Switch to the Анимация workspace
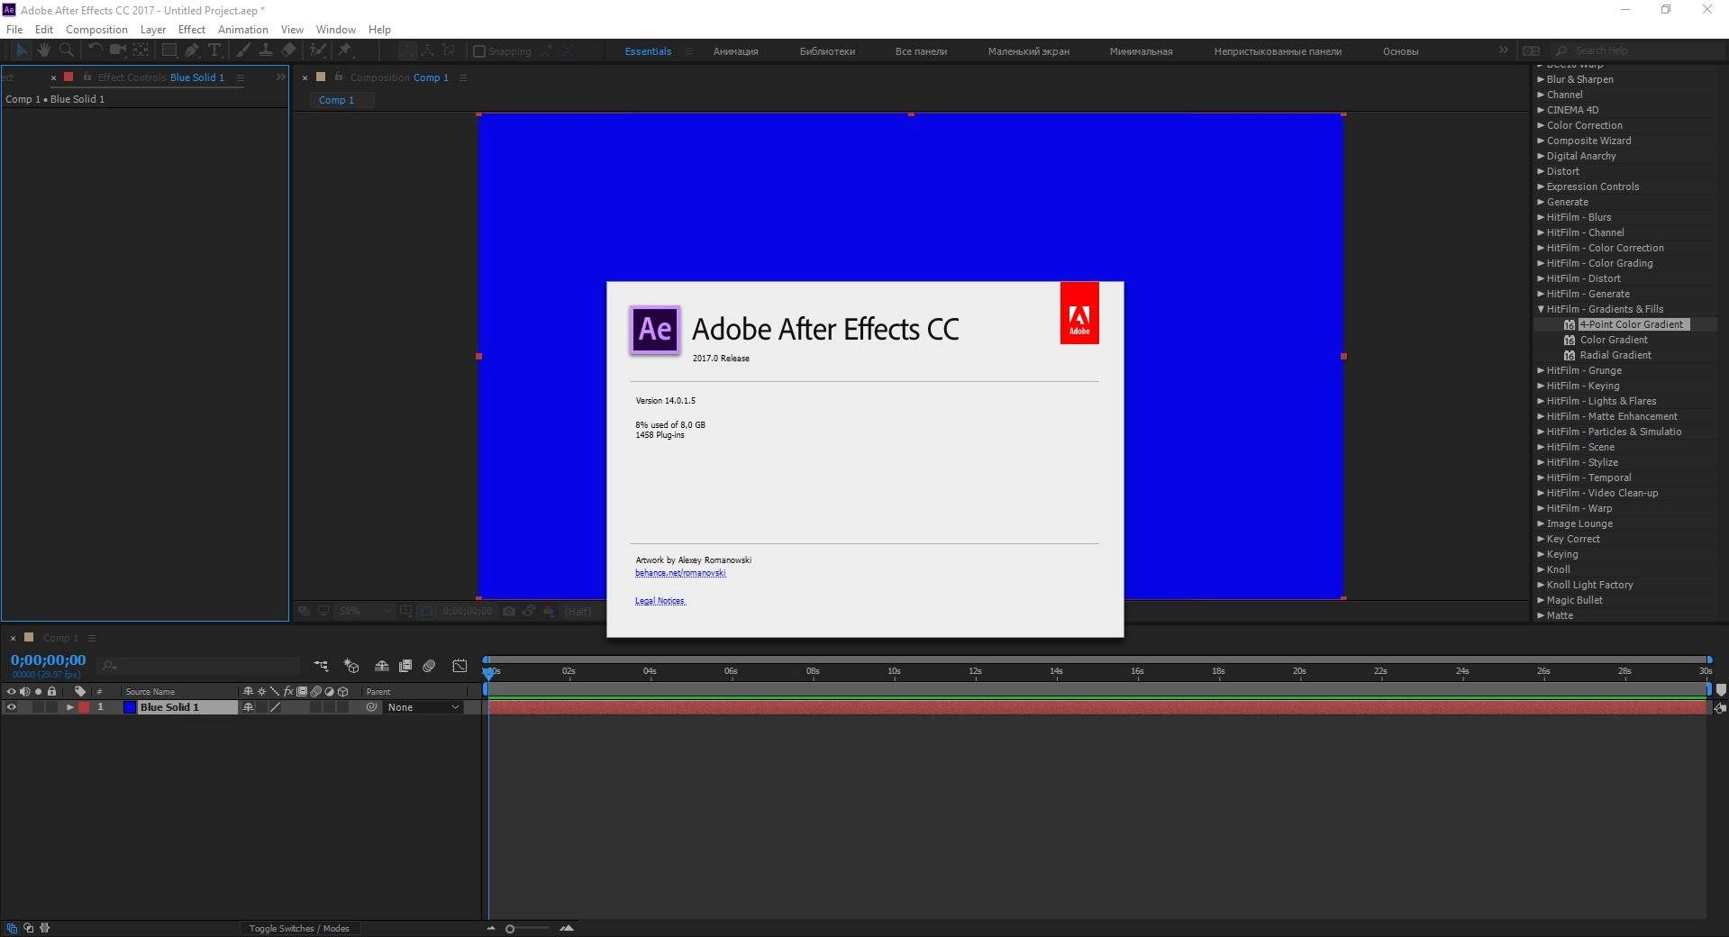The width and height of the screenshot is (1729, 937). pyautogui.click(x=735, y=51)
